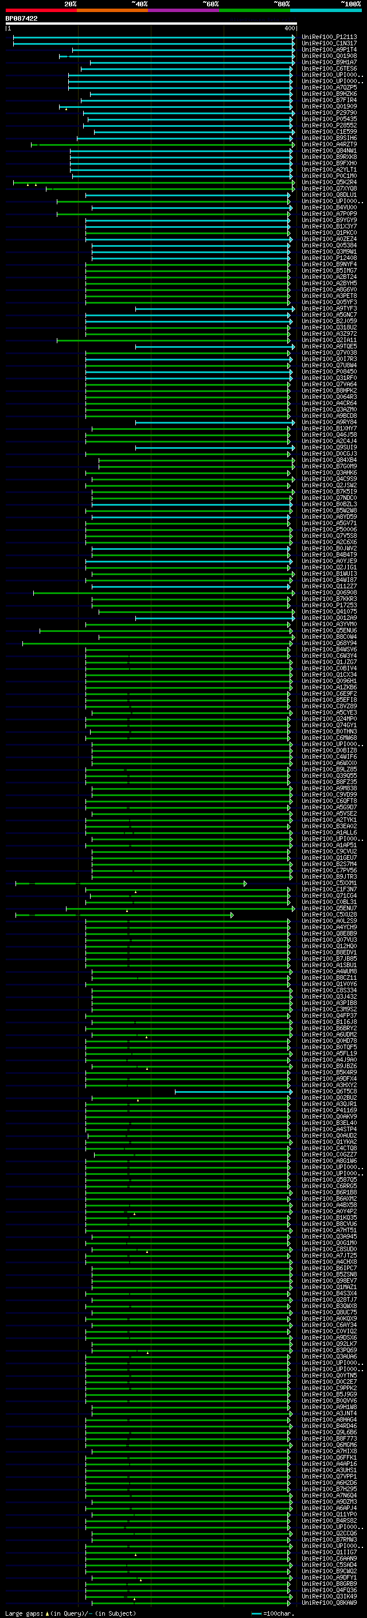This screenshot has height=1618, width=367.
Task: Open the entry UniRef100_P29790
Action: (329, 113)
